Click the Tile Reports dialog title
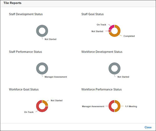Screen dimensions: 156x131 click(x=12, y=3)
